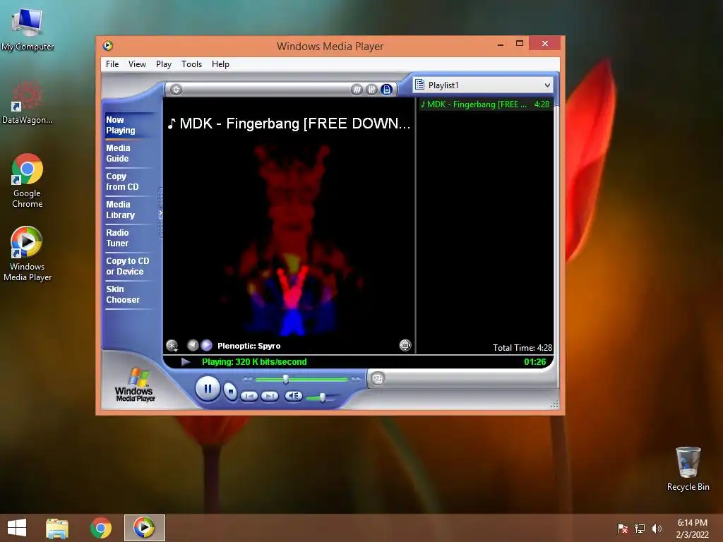Skip to the next track
Viewport: 723px width, 542px height.
pos(270,396)
